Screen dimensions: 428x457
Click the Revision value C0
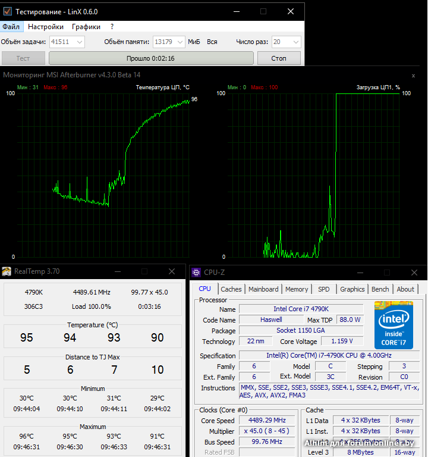(x=404, y=377)
